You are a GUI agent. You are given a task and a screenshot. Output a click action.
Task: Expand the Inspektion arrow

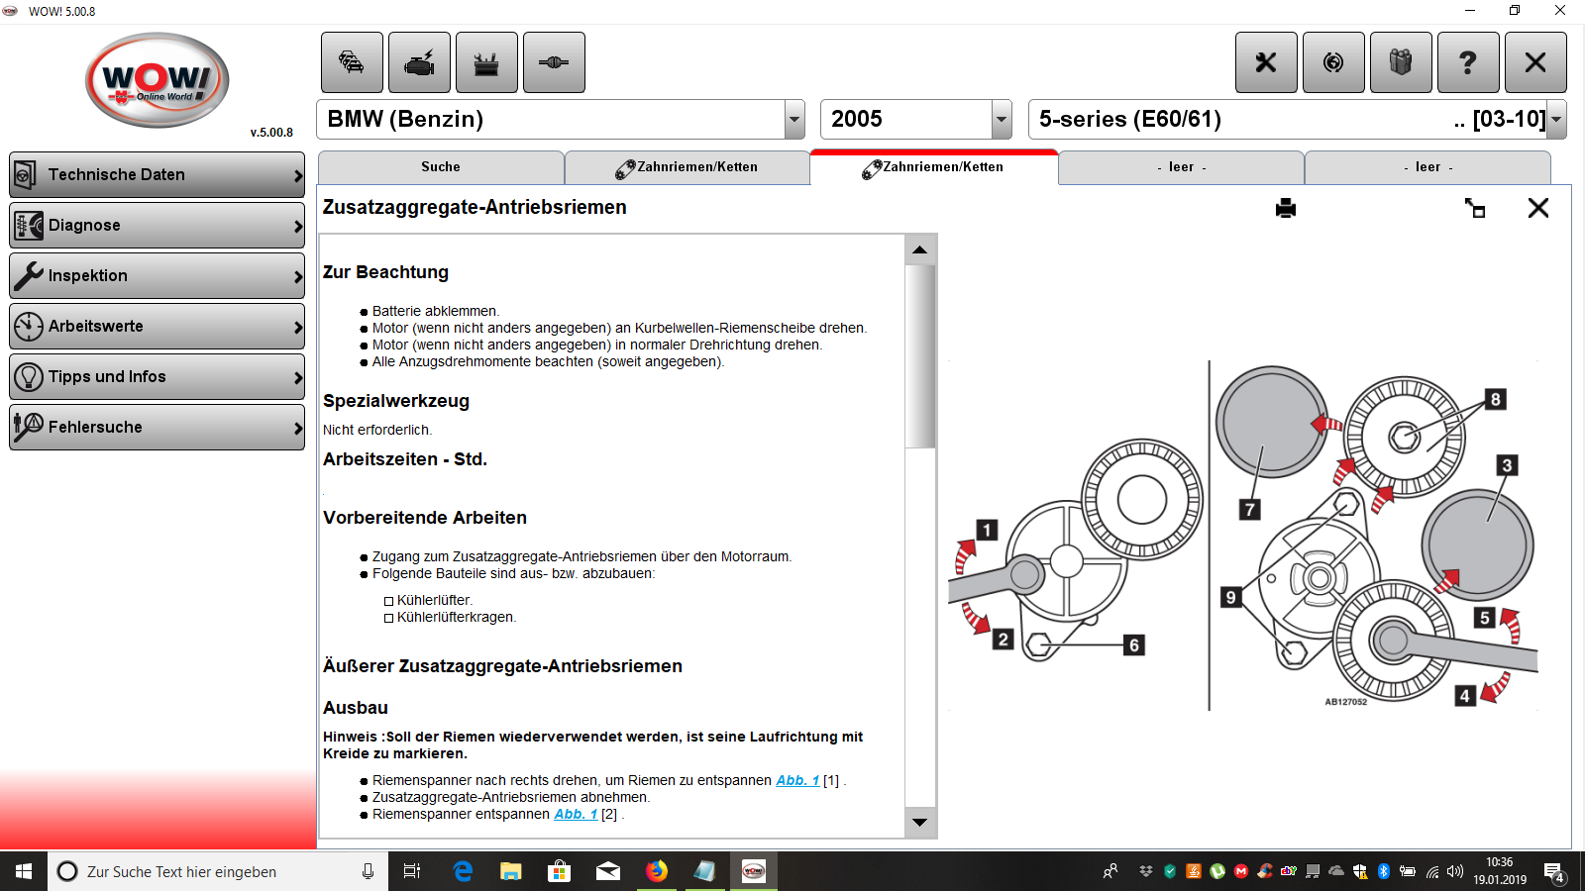[x=297, y=277]
